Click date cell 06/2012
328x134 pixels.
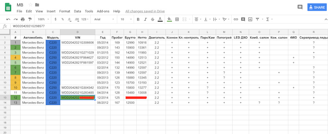[x=103, y=103]
